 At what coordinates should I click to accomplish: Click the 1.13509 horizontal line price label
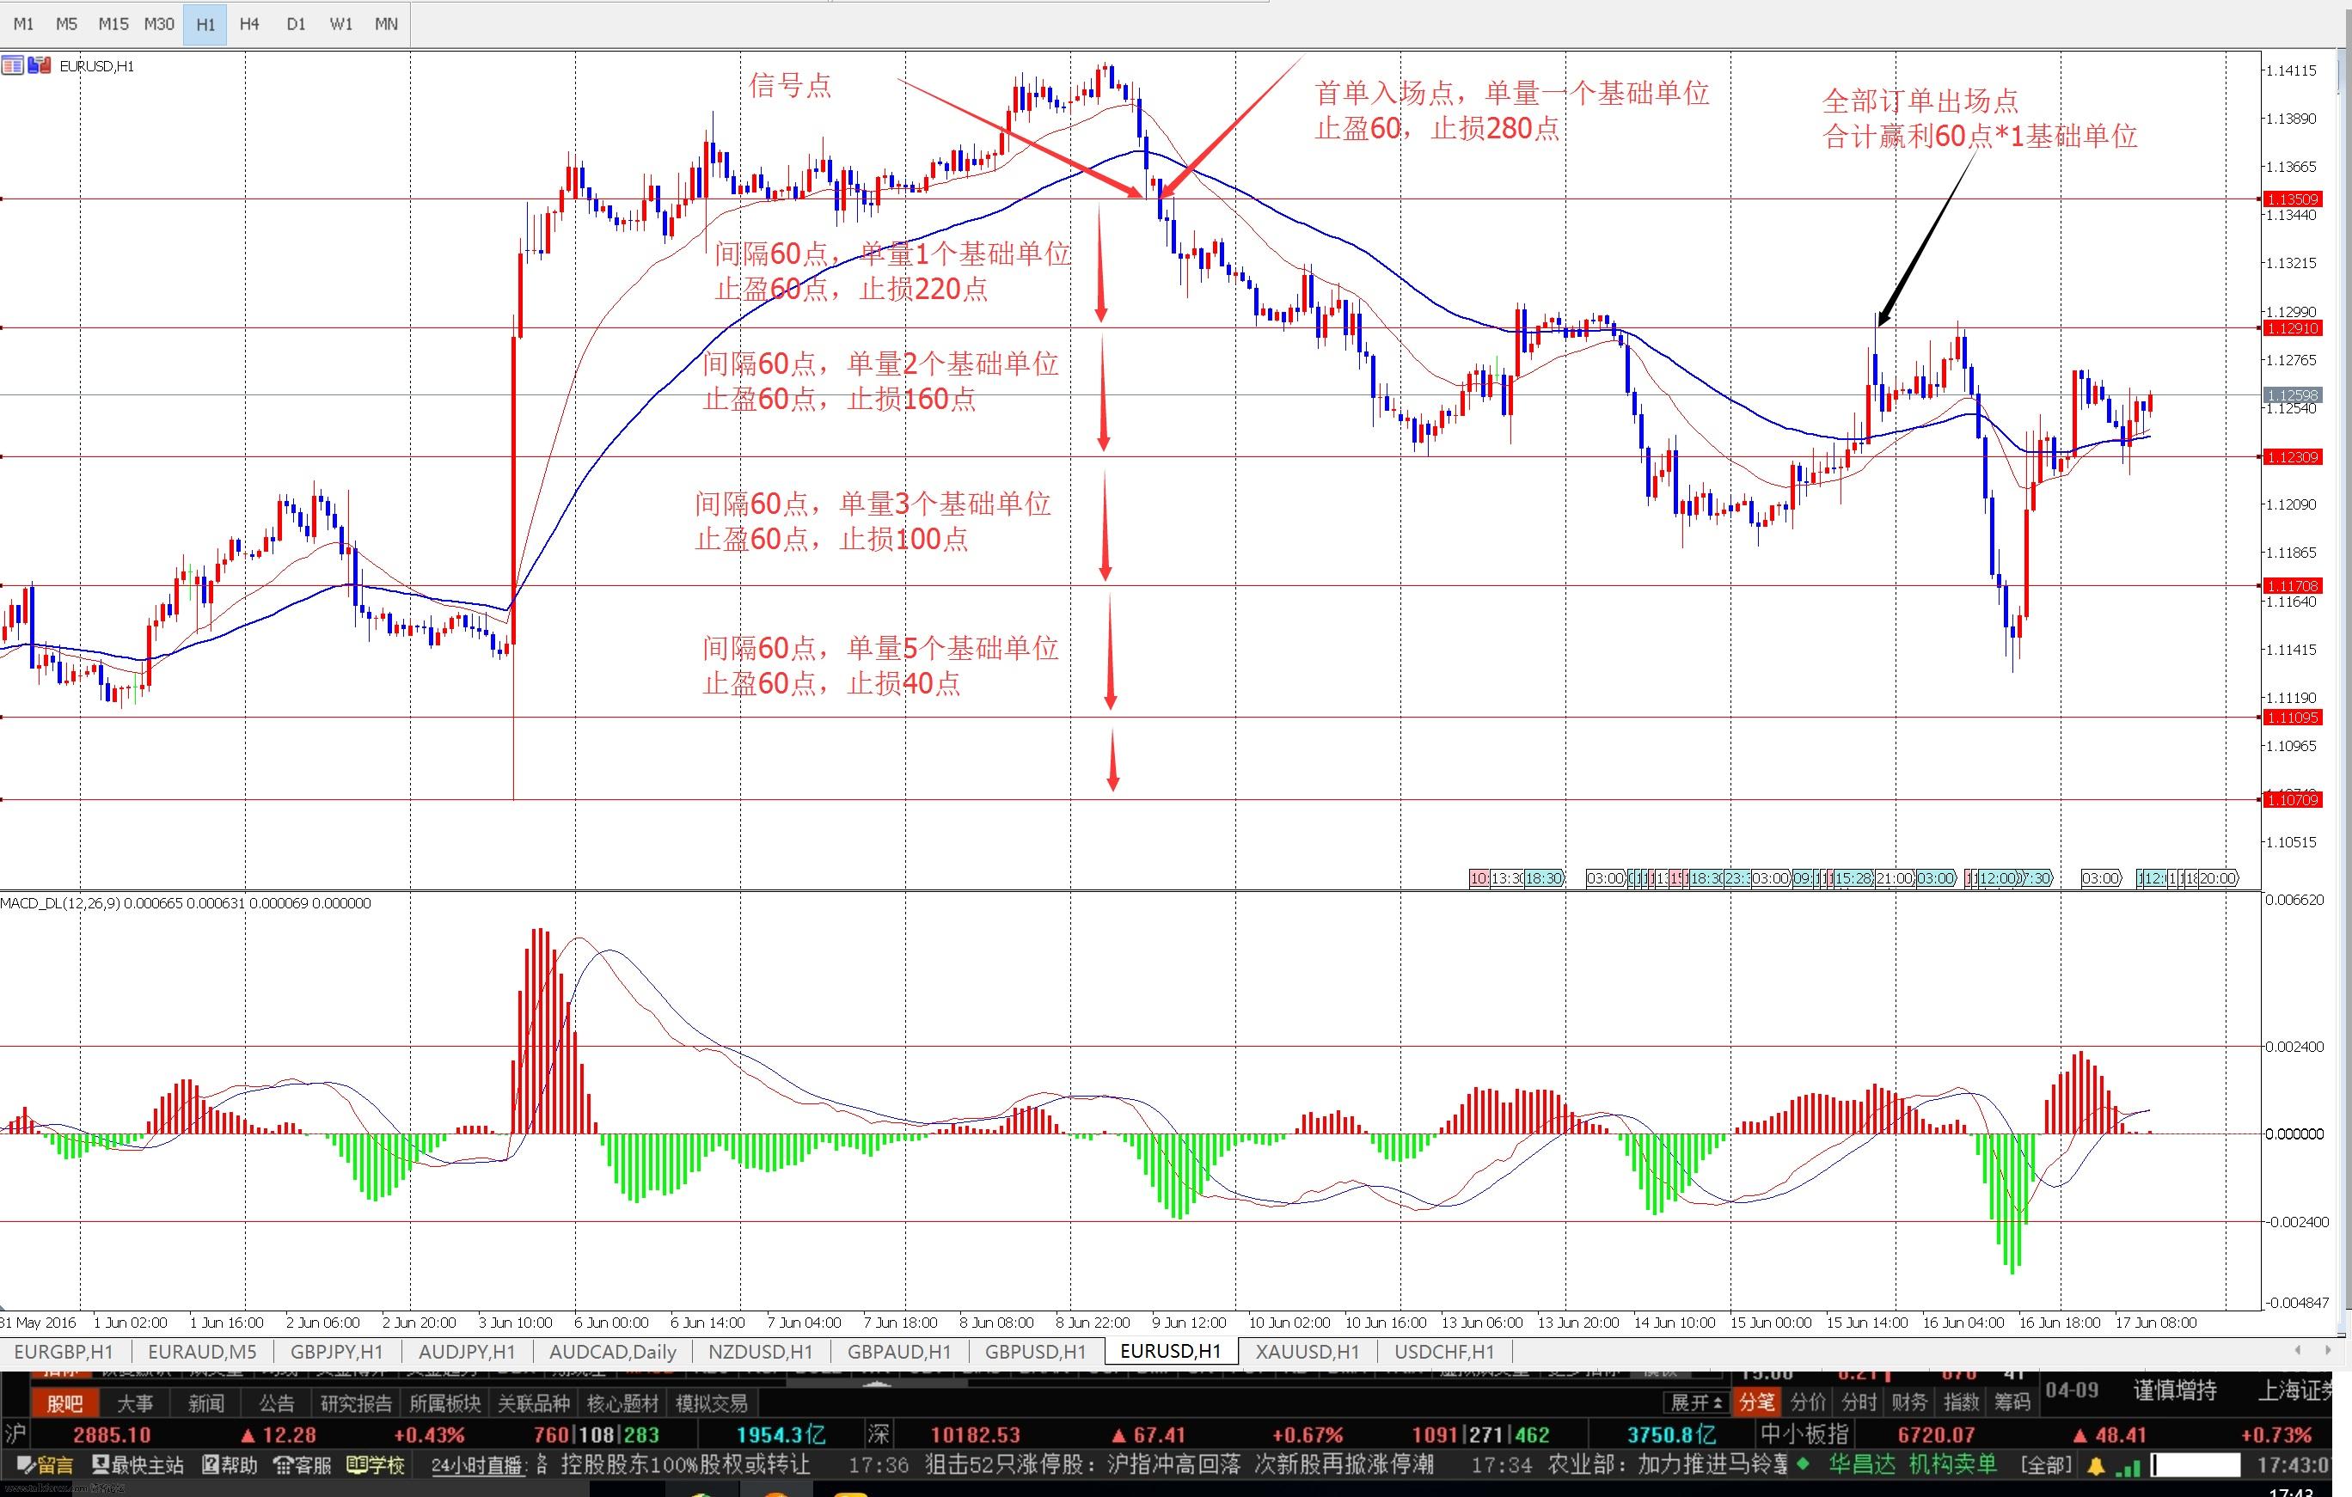(2292, 199)
